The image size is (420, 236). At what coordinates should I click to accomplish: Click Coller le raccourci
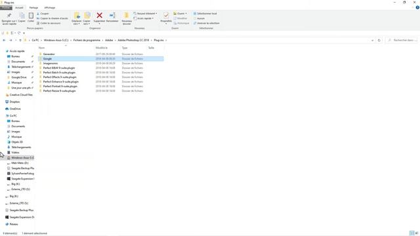(49, 24)
